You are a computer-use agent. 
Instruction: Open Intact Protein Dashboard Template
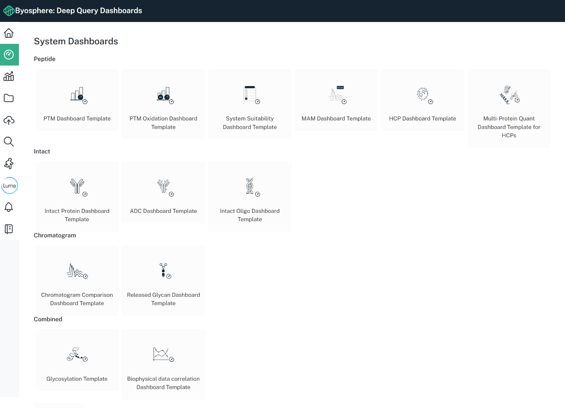(x=77, y=196)
